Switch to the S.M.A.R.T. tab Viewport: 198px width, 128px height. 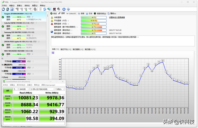(73, 14)
